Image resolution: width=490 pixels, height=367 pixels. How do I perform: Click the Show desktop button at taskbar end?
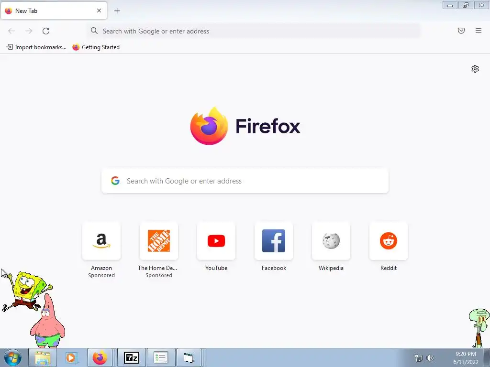tap(486, 357)
